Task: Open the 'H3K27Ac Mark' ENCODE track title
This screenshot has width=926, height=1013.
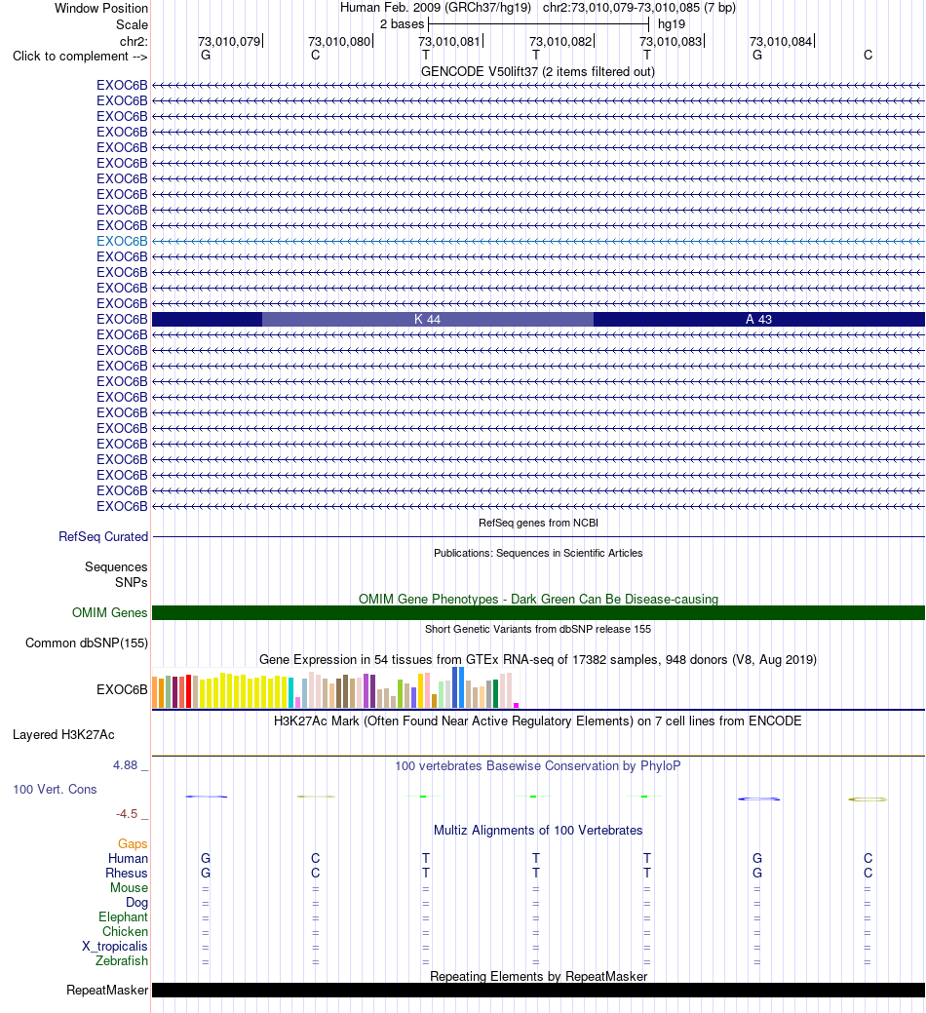Action: [538, 721]
